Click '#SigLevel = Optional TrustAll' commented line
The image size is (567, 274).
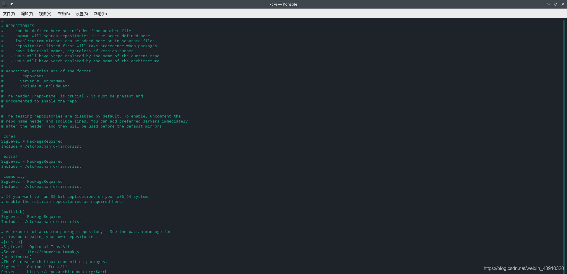(x=35, y=247)
